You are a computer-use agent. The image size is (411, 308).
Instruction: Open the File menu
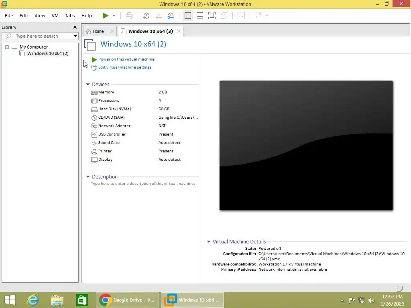(x=9, y=16)
